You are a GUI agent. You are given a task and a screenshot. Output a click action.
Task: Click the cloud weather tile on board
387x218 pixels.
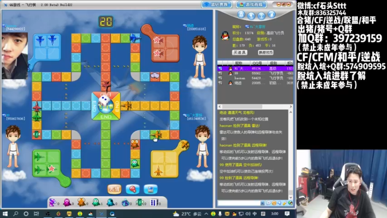[155, 76]
